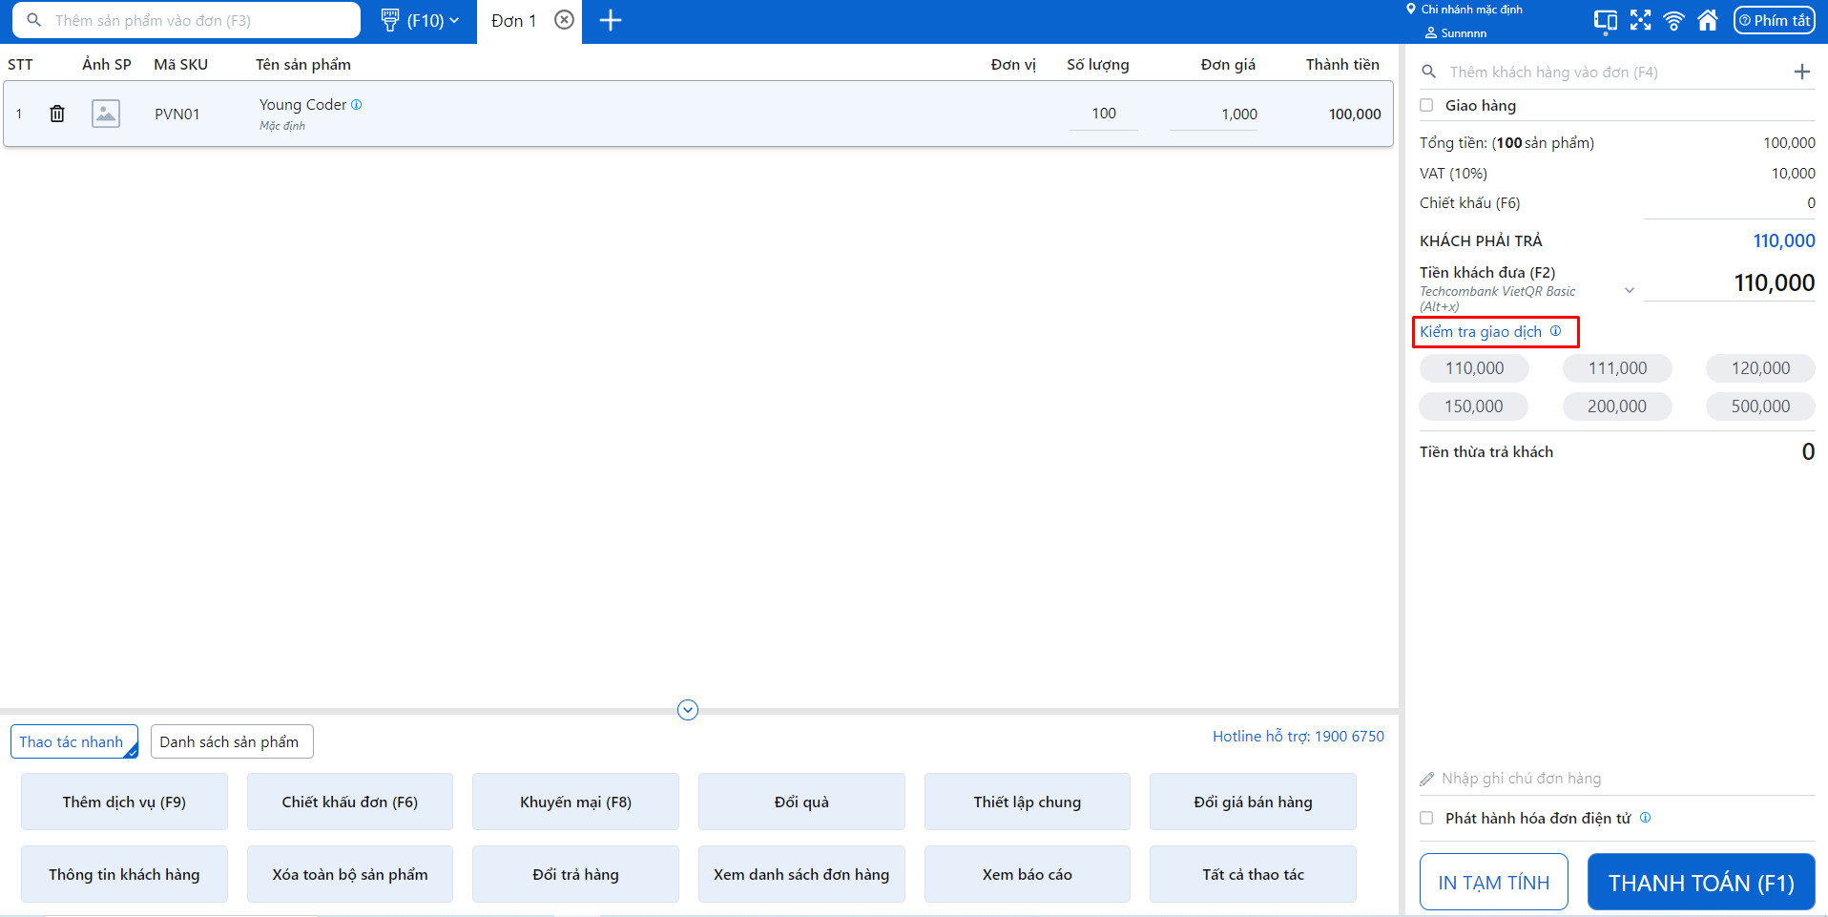
Task: Click THANH TOÁN (F1) button
Action: click(1701, 882)
